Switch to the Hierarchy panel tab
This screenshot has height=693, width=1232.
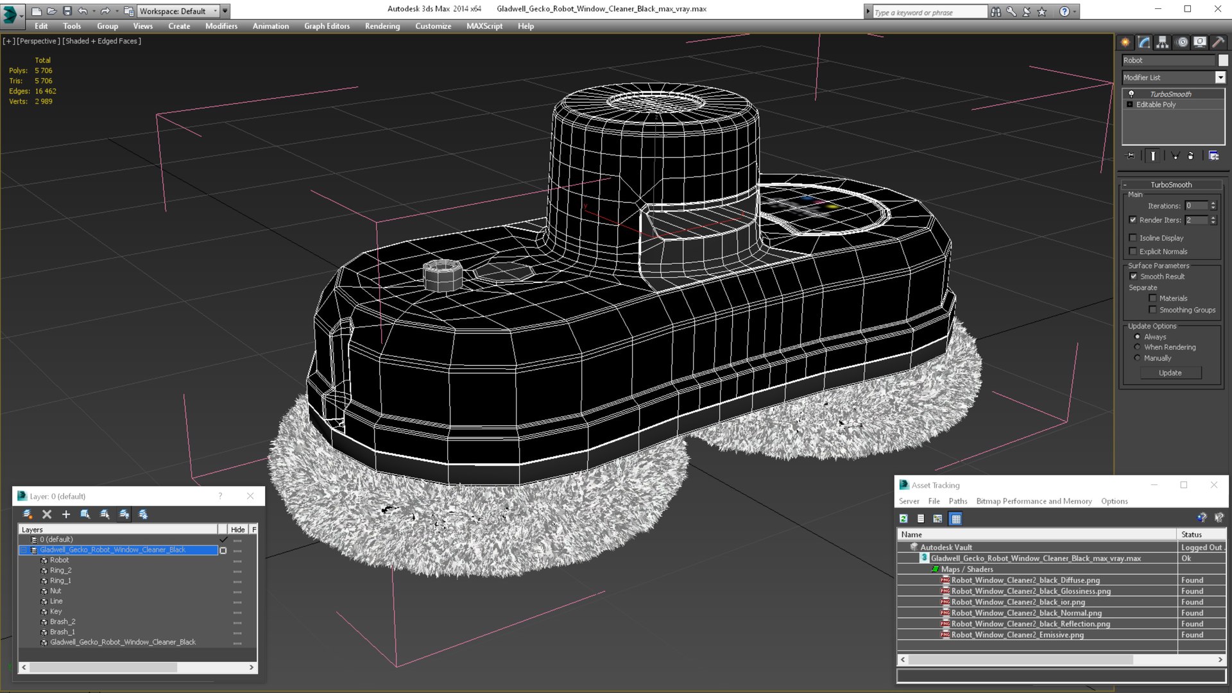coord(1163,42)
